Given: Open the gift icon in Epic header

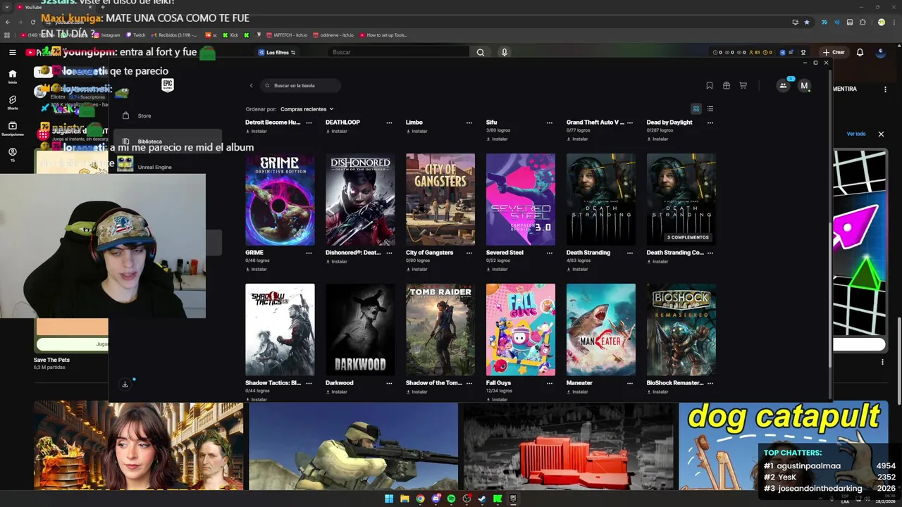Looking at the screenshot, I should click(727, 86).
